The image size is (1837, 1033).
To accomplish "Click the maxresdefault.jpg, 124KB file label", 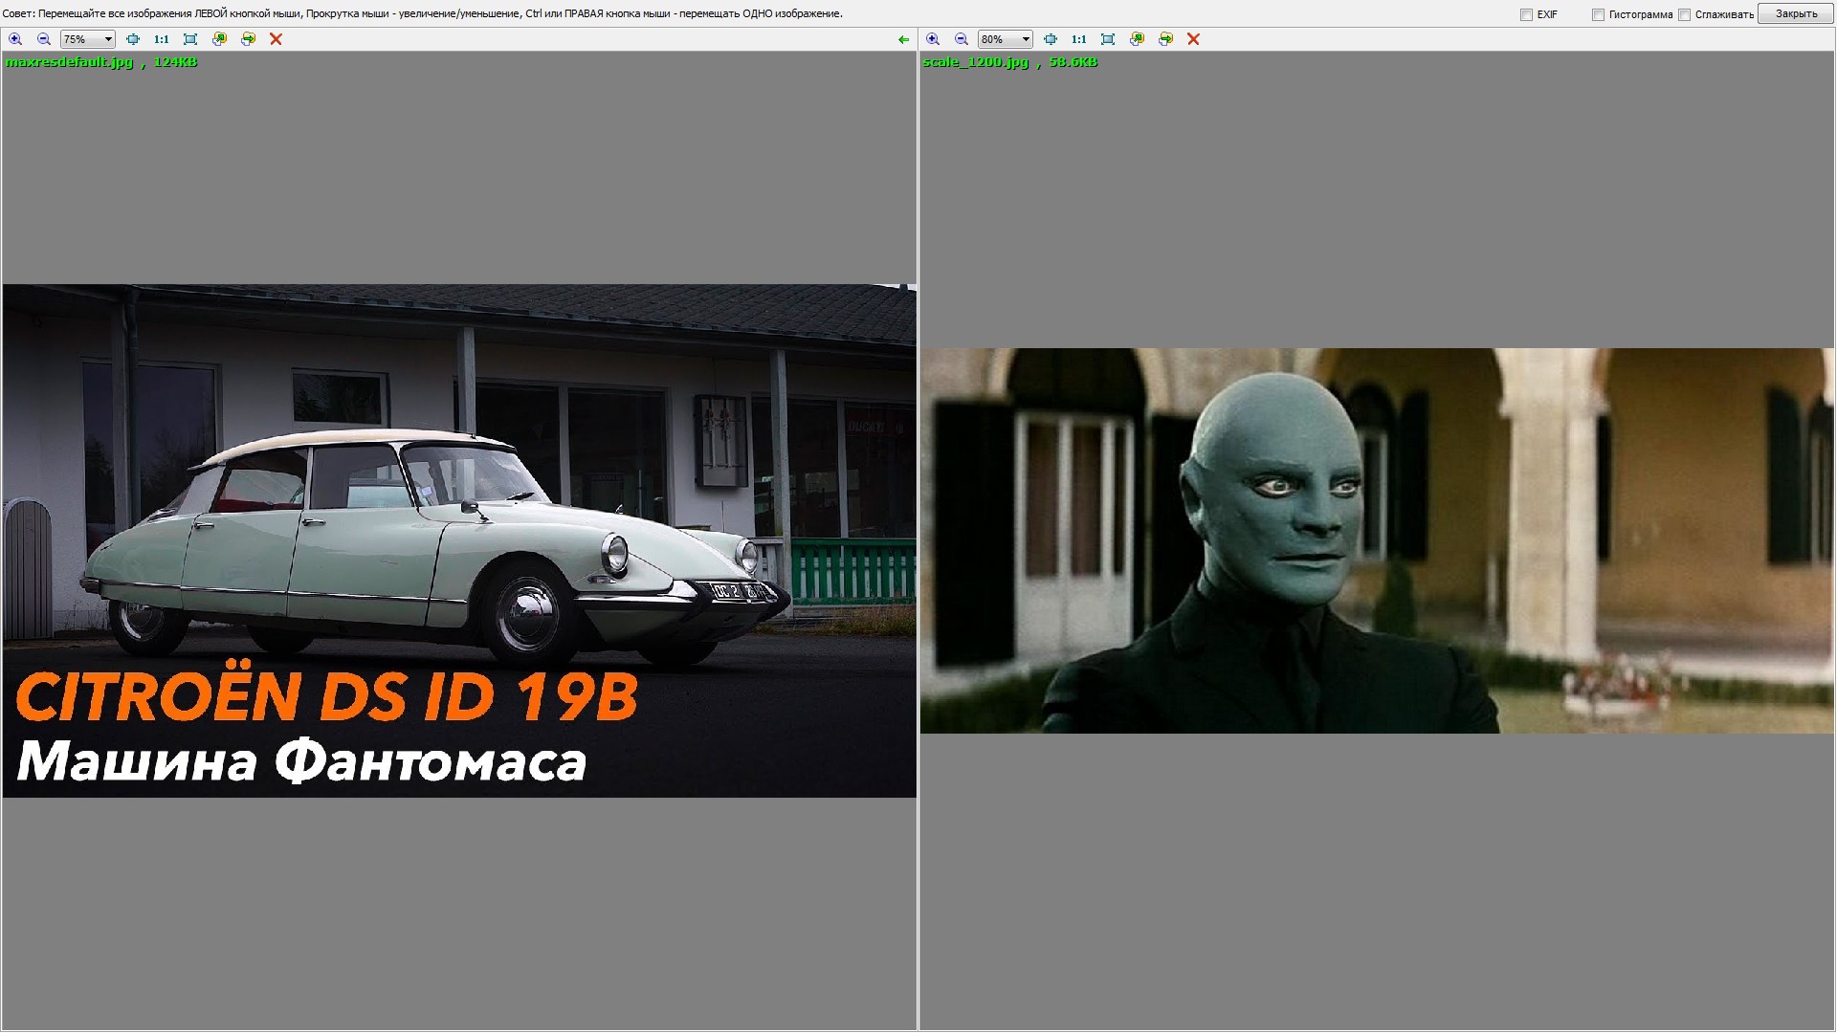I will 101,62.
